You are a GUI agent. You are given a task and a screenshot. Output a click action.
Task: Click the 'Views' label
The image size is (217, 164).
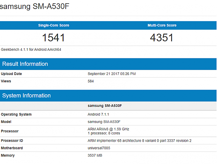tap(6, 81)
